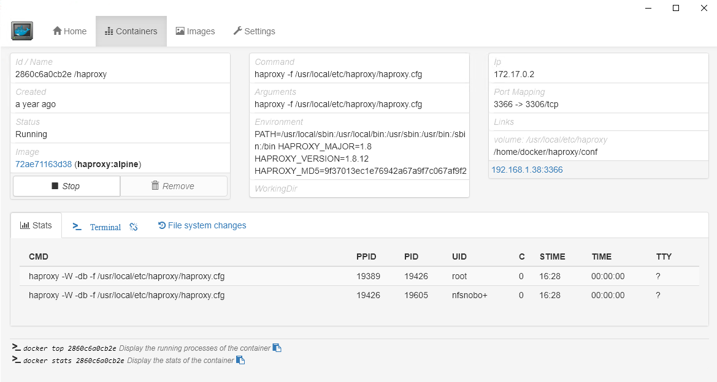Copy the docker top command

277,348
